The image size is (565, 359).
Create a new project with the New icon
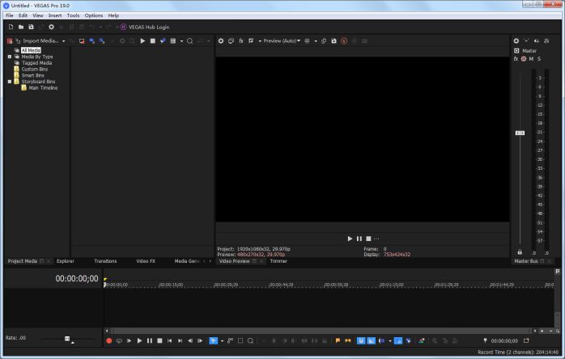tap(11, 27)
